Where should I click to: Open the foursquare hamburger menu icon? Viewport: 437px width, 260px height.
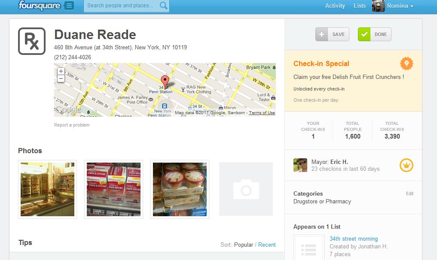(69, 6)
